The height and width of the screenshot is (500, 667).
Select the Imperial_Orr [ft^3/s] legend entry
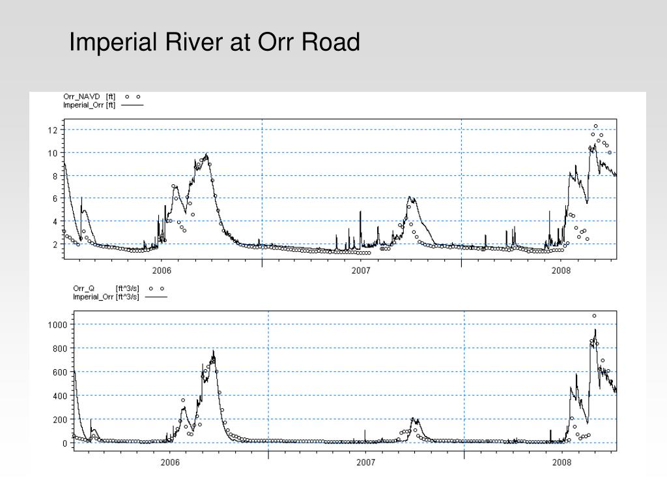coord(120,297)
